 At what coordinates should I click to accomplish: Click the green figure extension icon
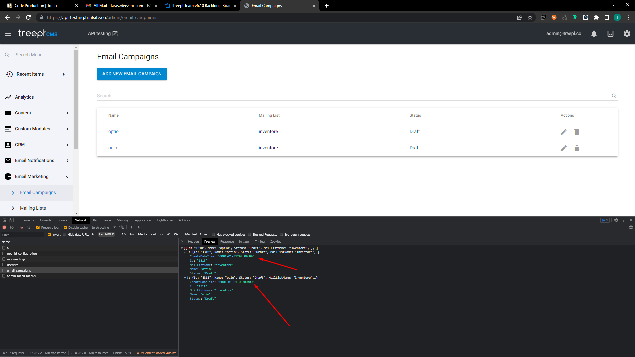click(575, 18)
